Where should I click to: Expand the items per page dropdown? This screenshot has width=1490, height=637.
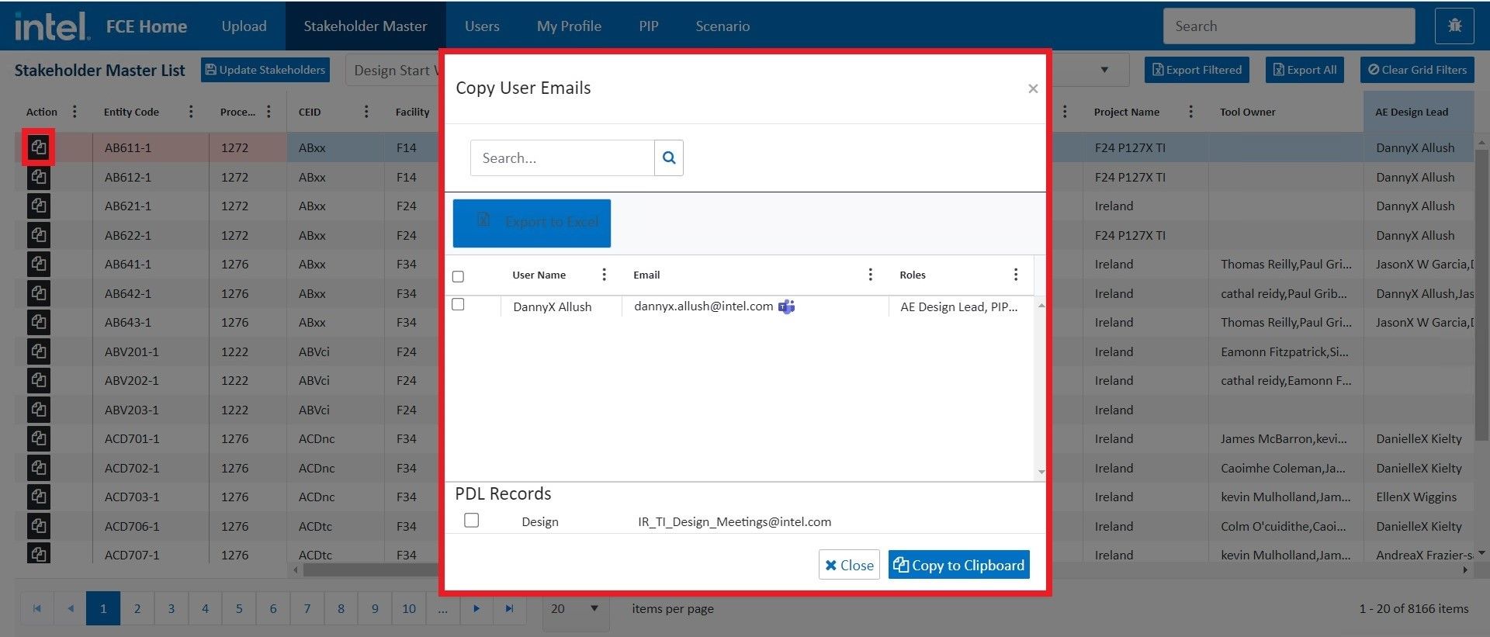574,609
